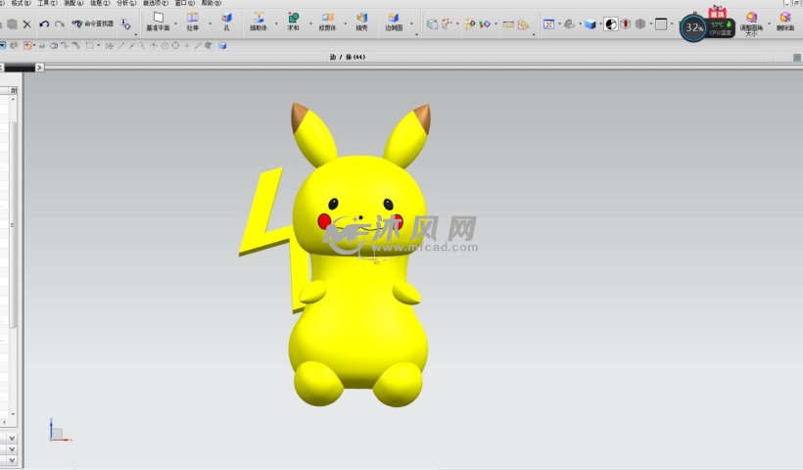This screenshot has width=803, height=470.
Task: Click the blue shaded cube rendering icon
Action: pyautogui.click(x=590, y=24)
